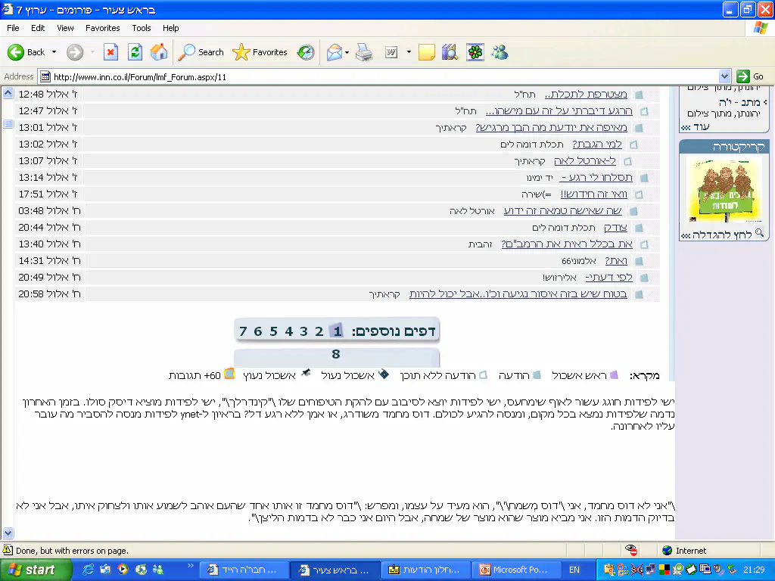Image resolution: width=775 pixels, height=581 pixels.
Task: Click the Stop button in the toolbar
Action: point(110,52)
